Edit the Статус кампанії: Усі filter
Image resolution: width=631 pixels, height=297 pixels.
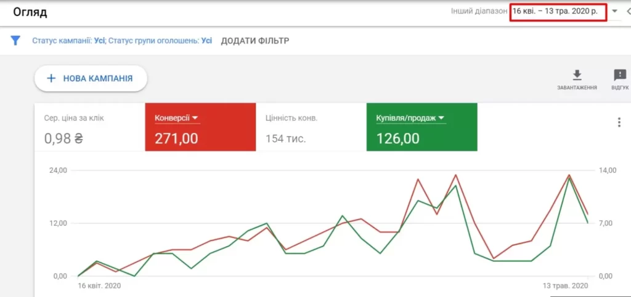(68, 41)
